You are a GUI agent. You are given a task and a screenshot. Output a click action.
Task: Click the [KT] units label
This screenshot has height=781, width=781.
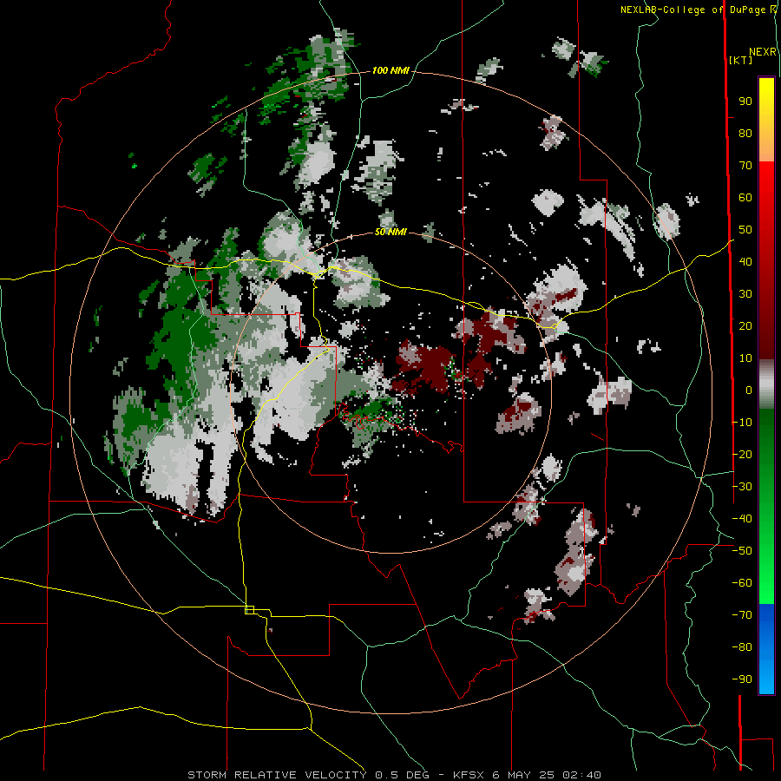[x=741, y=60]
